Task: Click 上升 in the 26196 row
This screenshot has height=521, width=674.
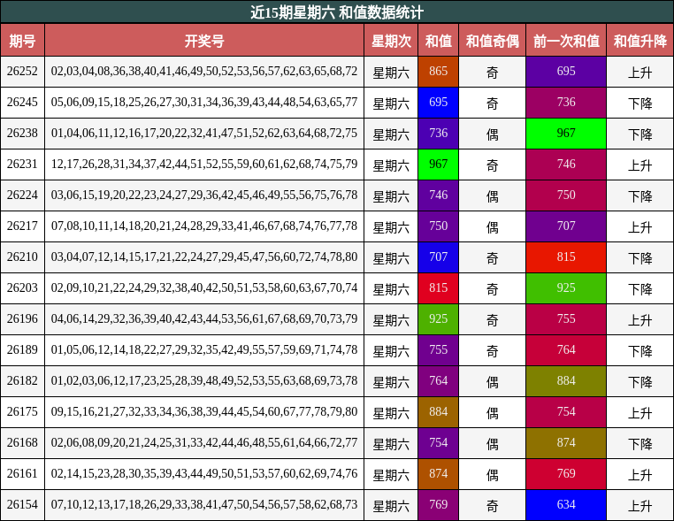Action: [x=640, y=320]
